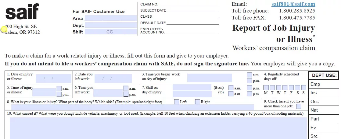Click the 'Part' dept use cell
Viewport: 341px width, 139px height.
[324, 119]
